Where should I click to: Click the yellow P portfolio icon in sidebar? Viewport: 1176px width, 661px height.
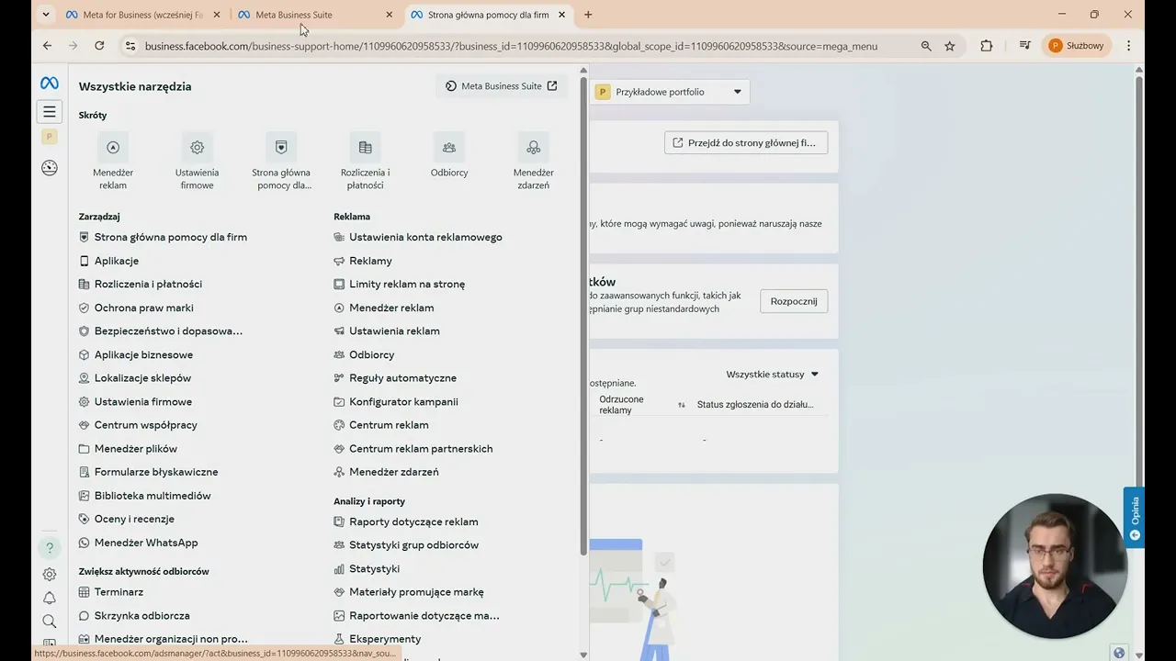[50, 136]
